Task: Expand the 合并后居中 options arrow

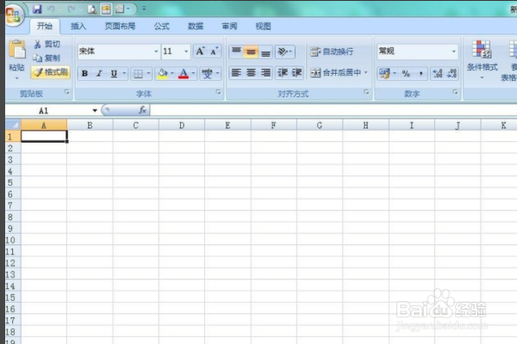Action: coord(365,72)
